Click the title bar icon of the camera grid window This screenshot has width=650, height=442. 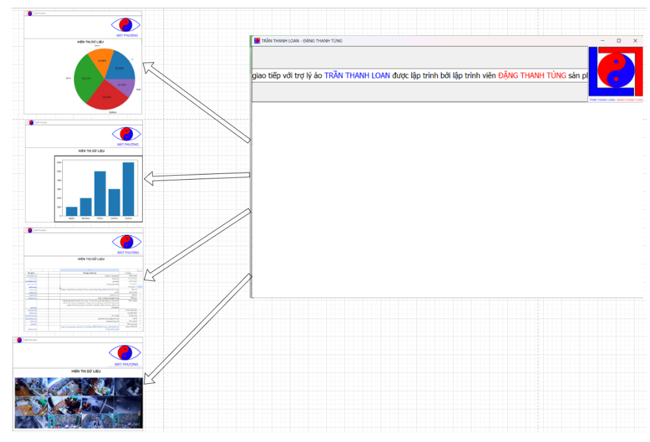[19, 340]
